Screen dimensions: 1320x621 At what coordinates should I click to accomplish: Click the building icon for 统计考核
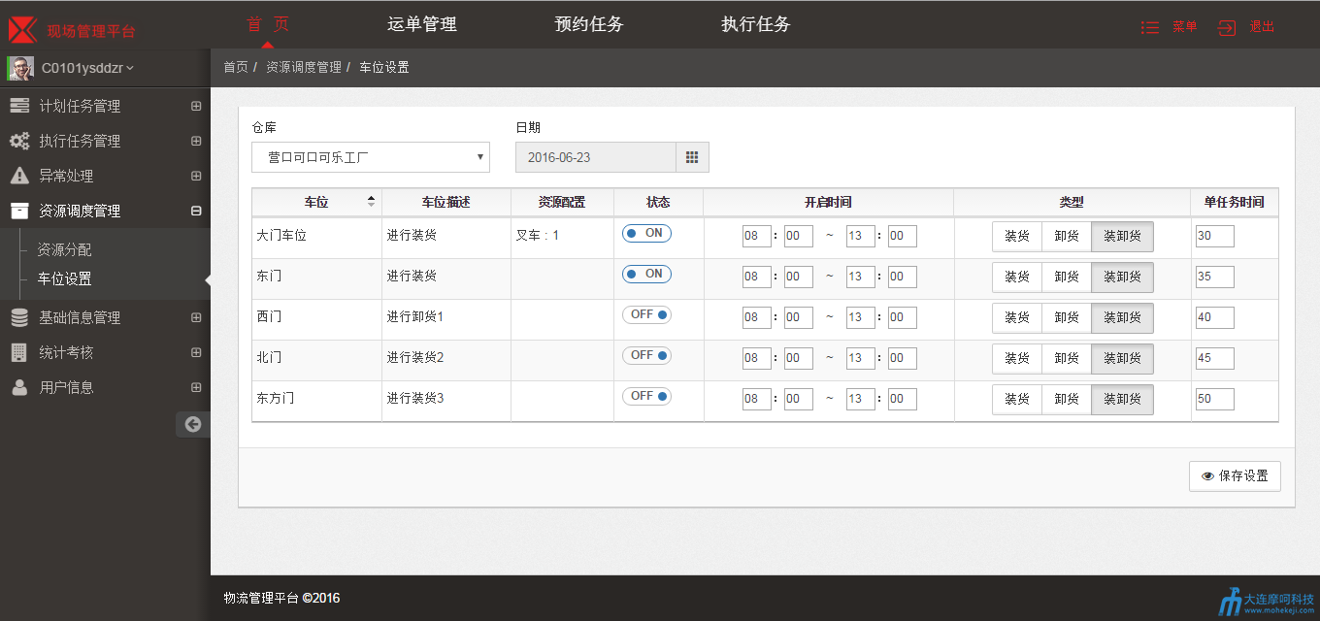[x=19, y=352]
